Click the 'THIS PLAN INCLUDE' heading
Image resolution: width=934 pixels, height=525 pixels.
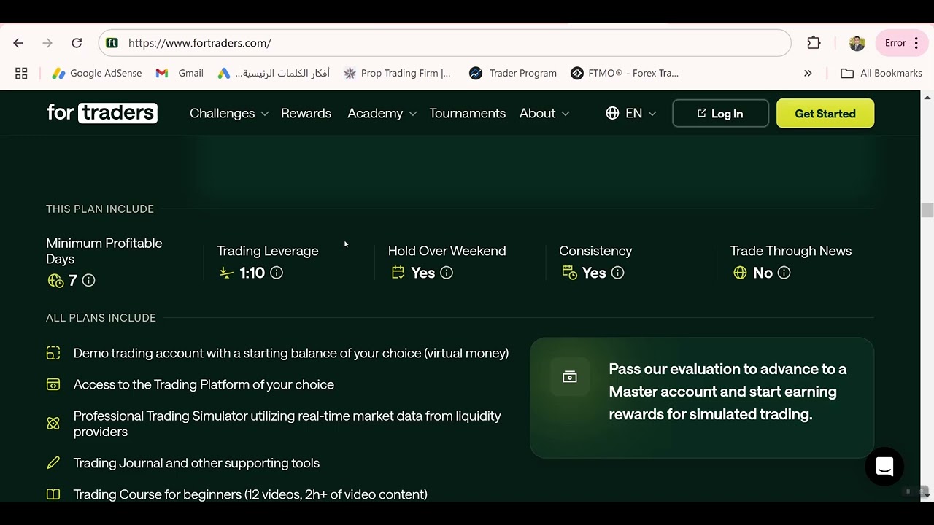pyautogui.click(x=100, y=209)
